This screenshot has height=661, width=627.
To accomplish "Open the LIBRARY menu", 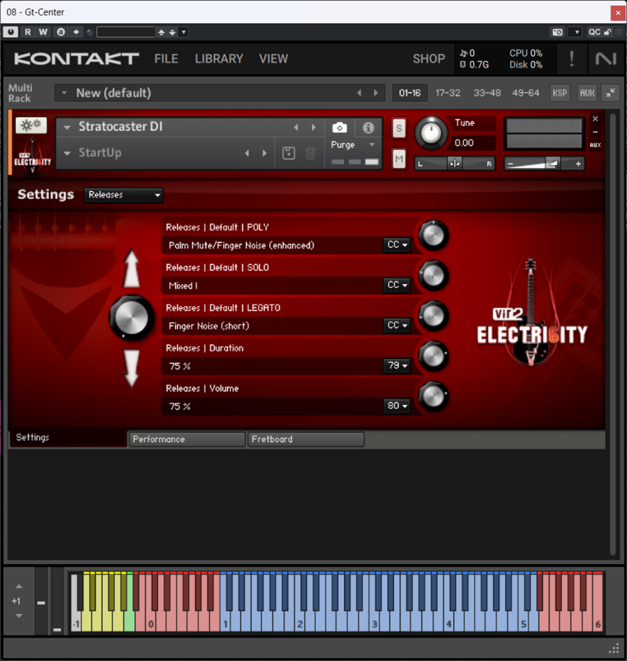I will click(219, 59).
